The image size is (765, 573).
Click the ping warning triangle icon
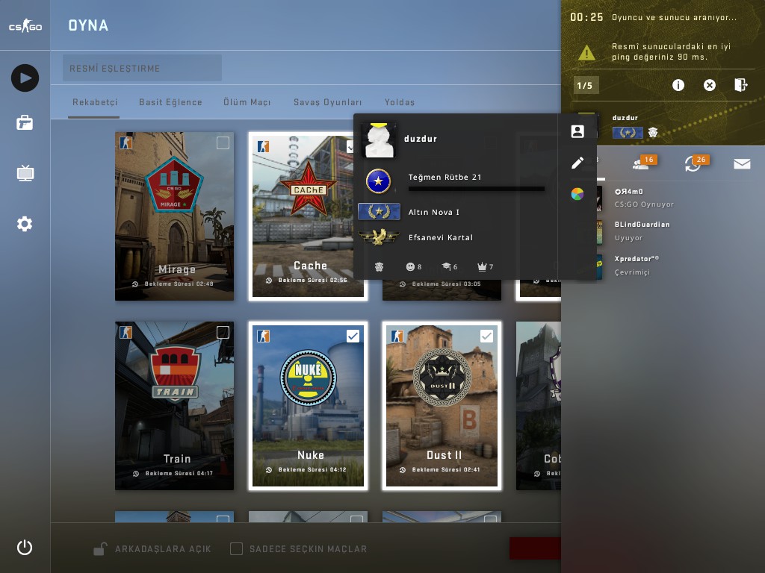point(586,52)
